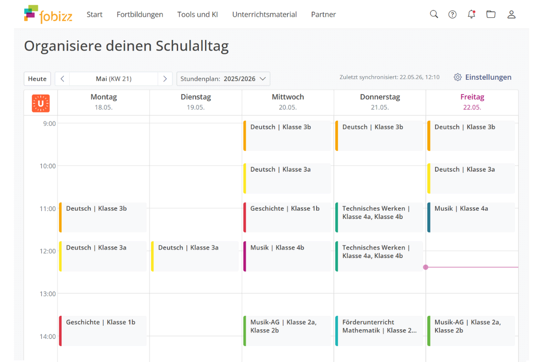Click the 13:00 time label

pyautogui.click(x=48, y=294)
